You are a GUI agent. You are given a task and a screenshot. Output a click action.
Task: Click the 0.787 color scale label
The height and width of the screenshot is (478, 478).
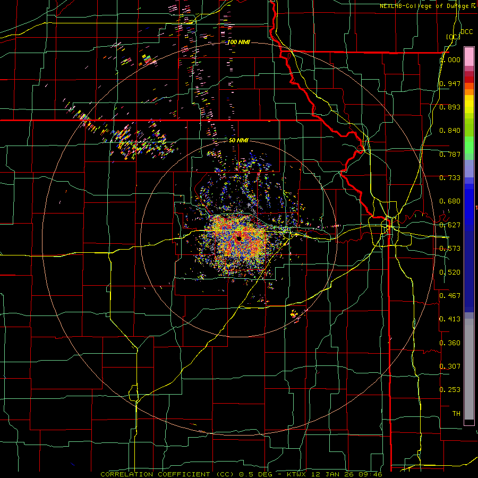point(450,154)
